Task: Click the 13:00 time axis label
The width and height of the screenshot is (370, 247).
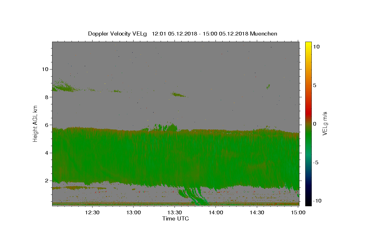Action: [x=134, y=212]
